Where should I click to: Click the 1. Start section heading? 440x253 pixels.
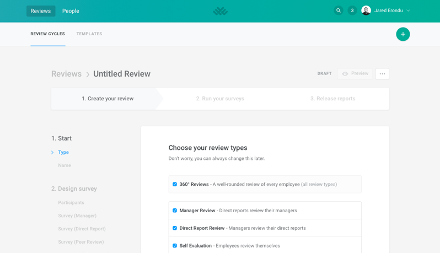61,138
